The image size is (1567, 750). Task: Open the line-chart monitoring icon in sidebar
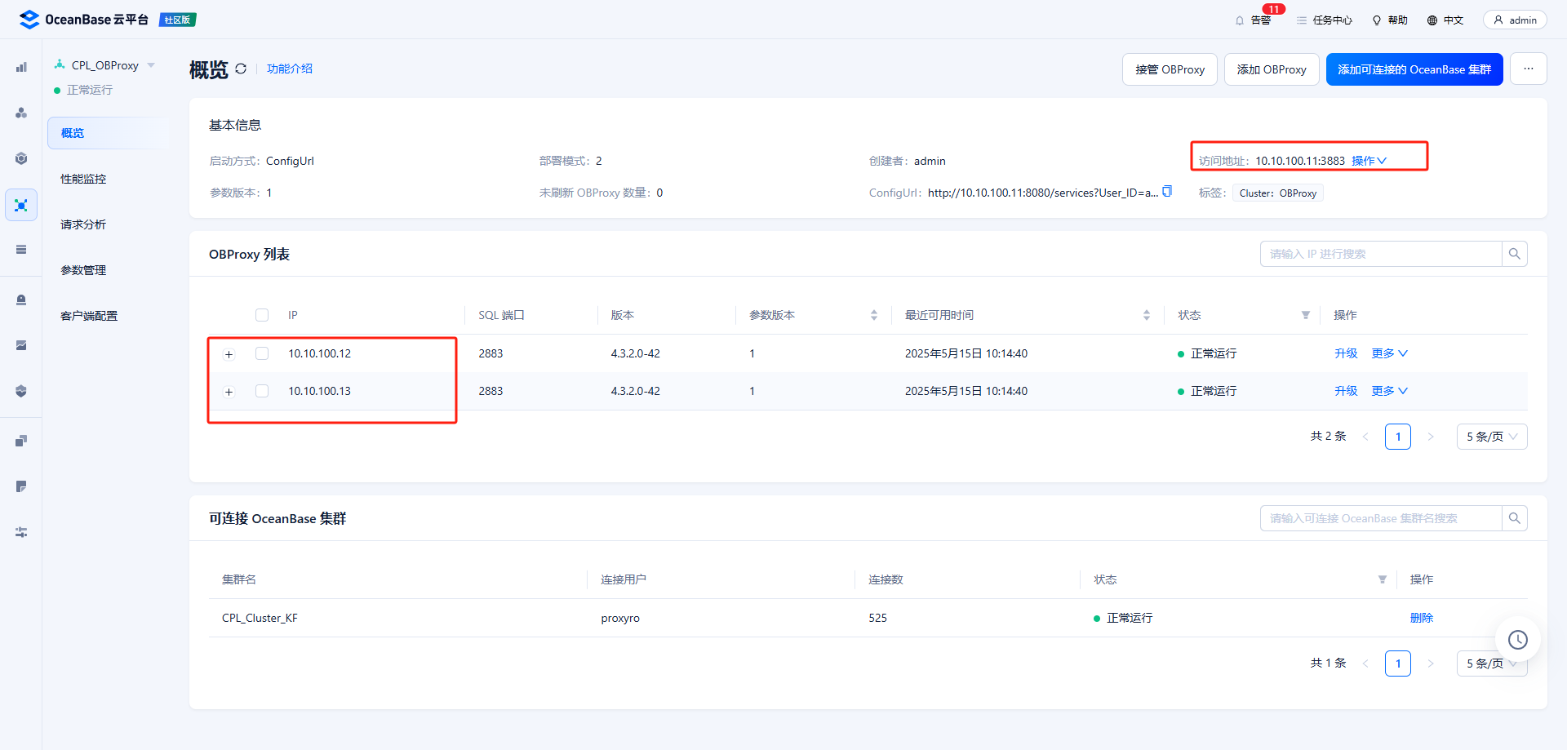tap(21, 345)
